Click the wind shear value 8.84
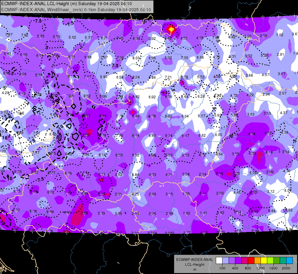 point(103,116)
